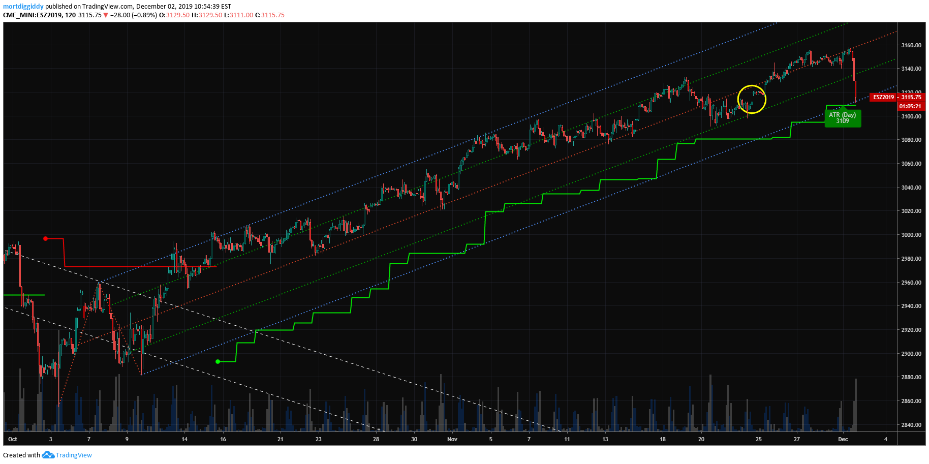Click the 3140.00 price axis label
This screenshot has height=464, width=929.
pyautogui.click(x=911, y=69)
